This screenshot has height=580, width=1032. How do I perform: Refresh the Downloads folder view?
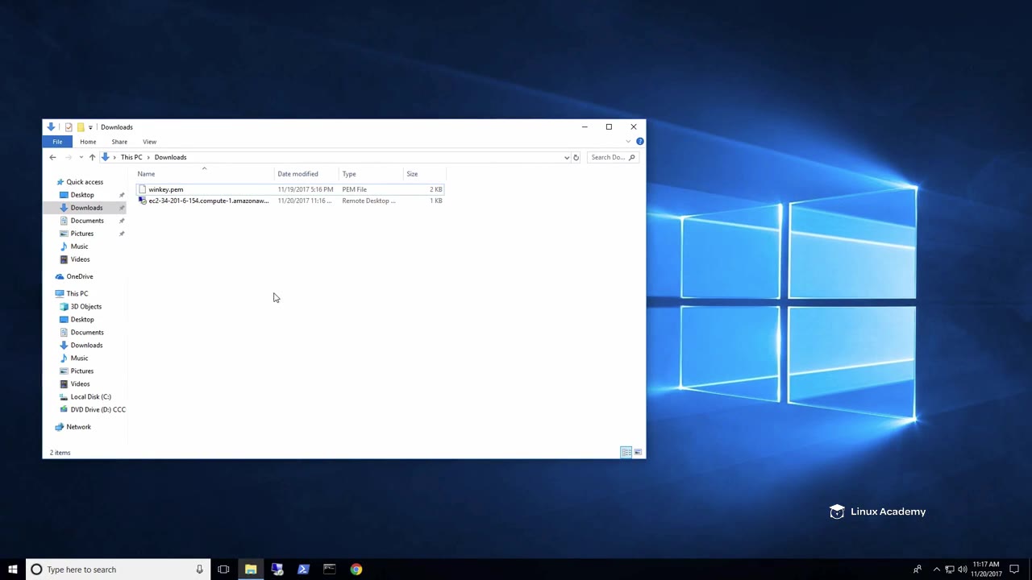coord(576,157)
